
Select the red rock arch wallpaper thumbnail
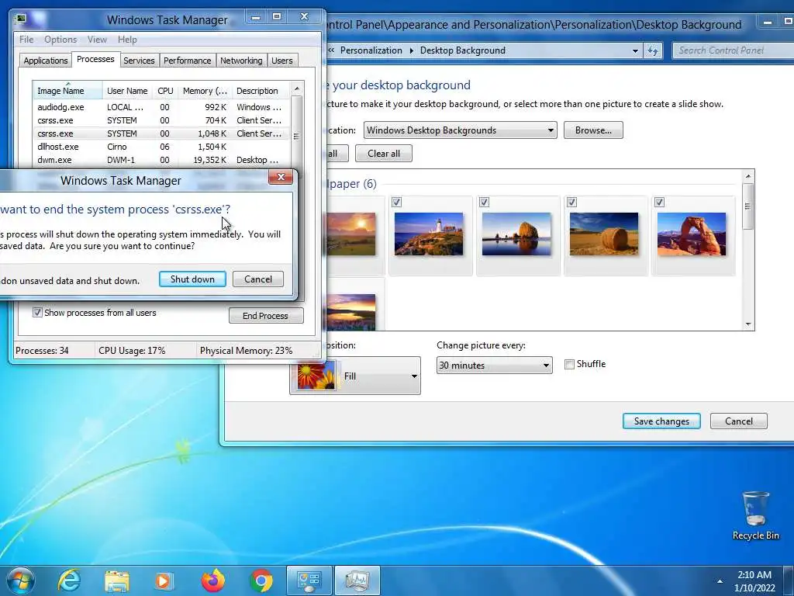(691, 234)
